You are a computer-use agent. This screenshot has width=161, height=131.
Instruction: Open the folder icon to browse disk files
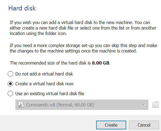(x=155, y=105)
